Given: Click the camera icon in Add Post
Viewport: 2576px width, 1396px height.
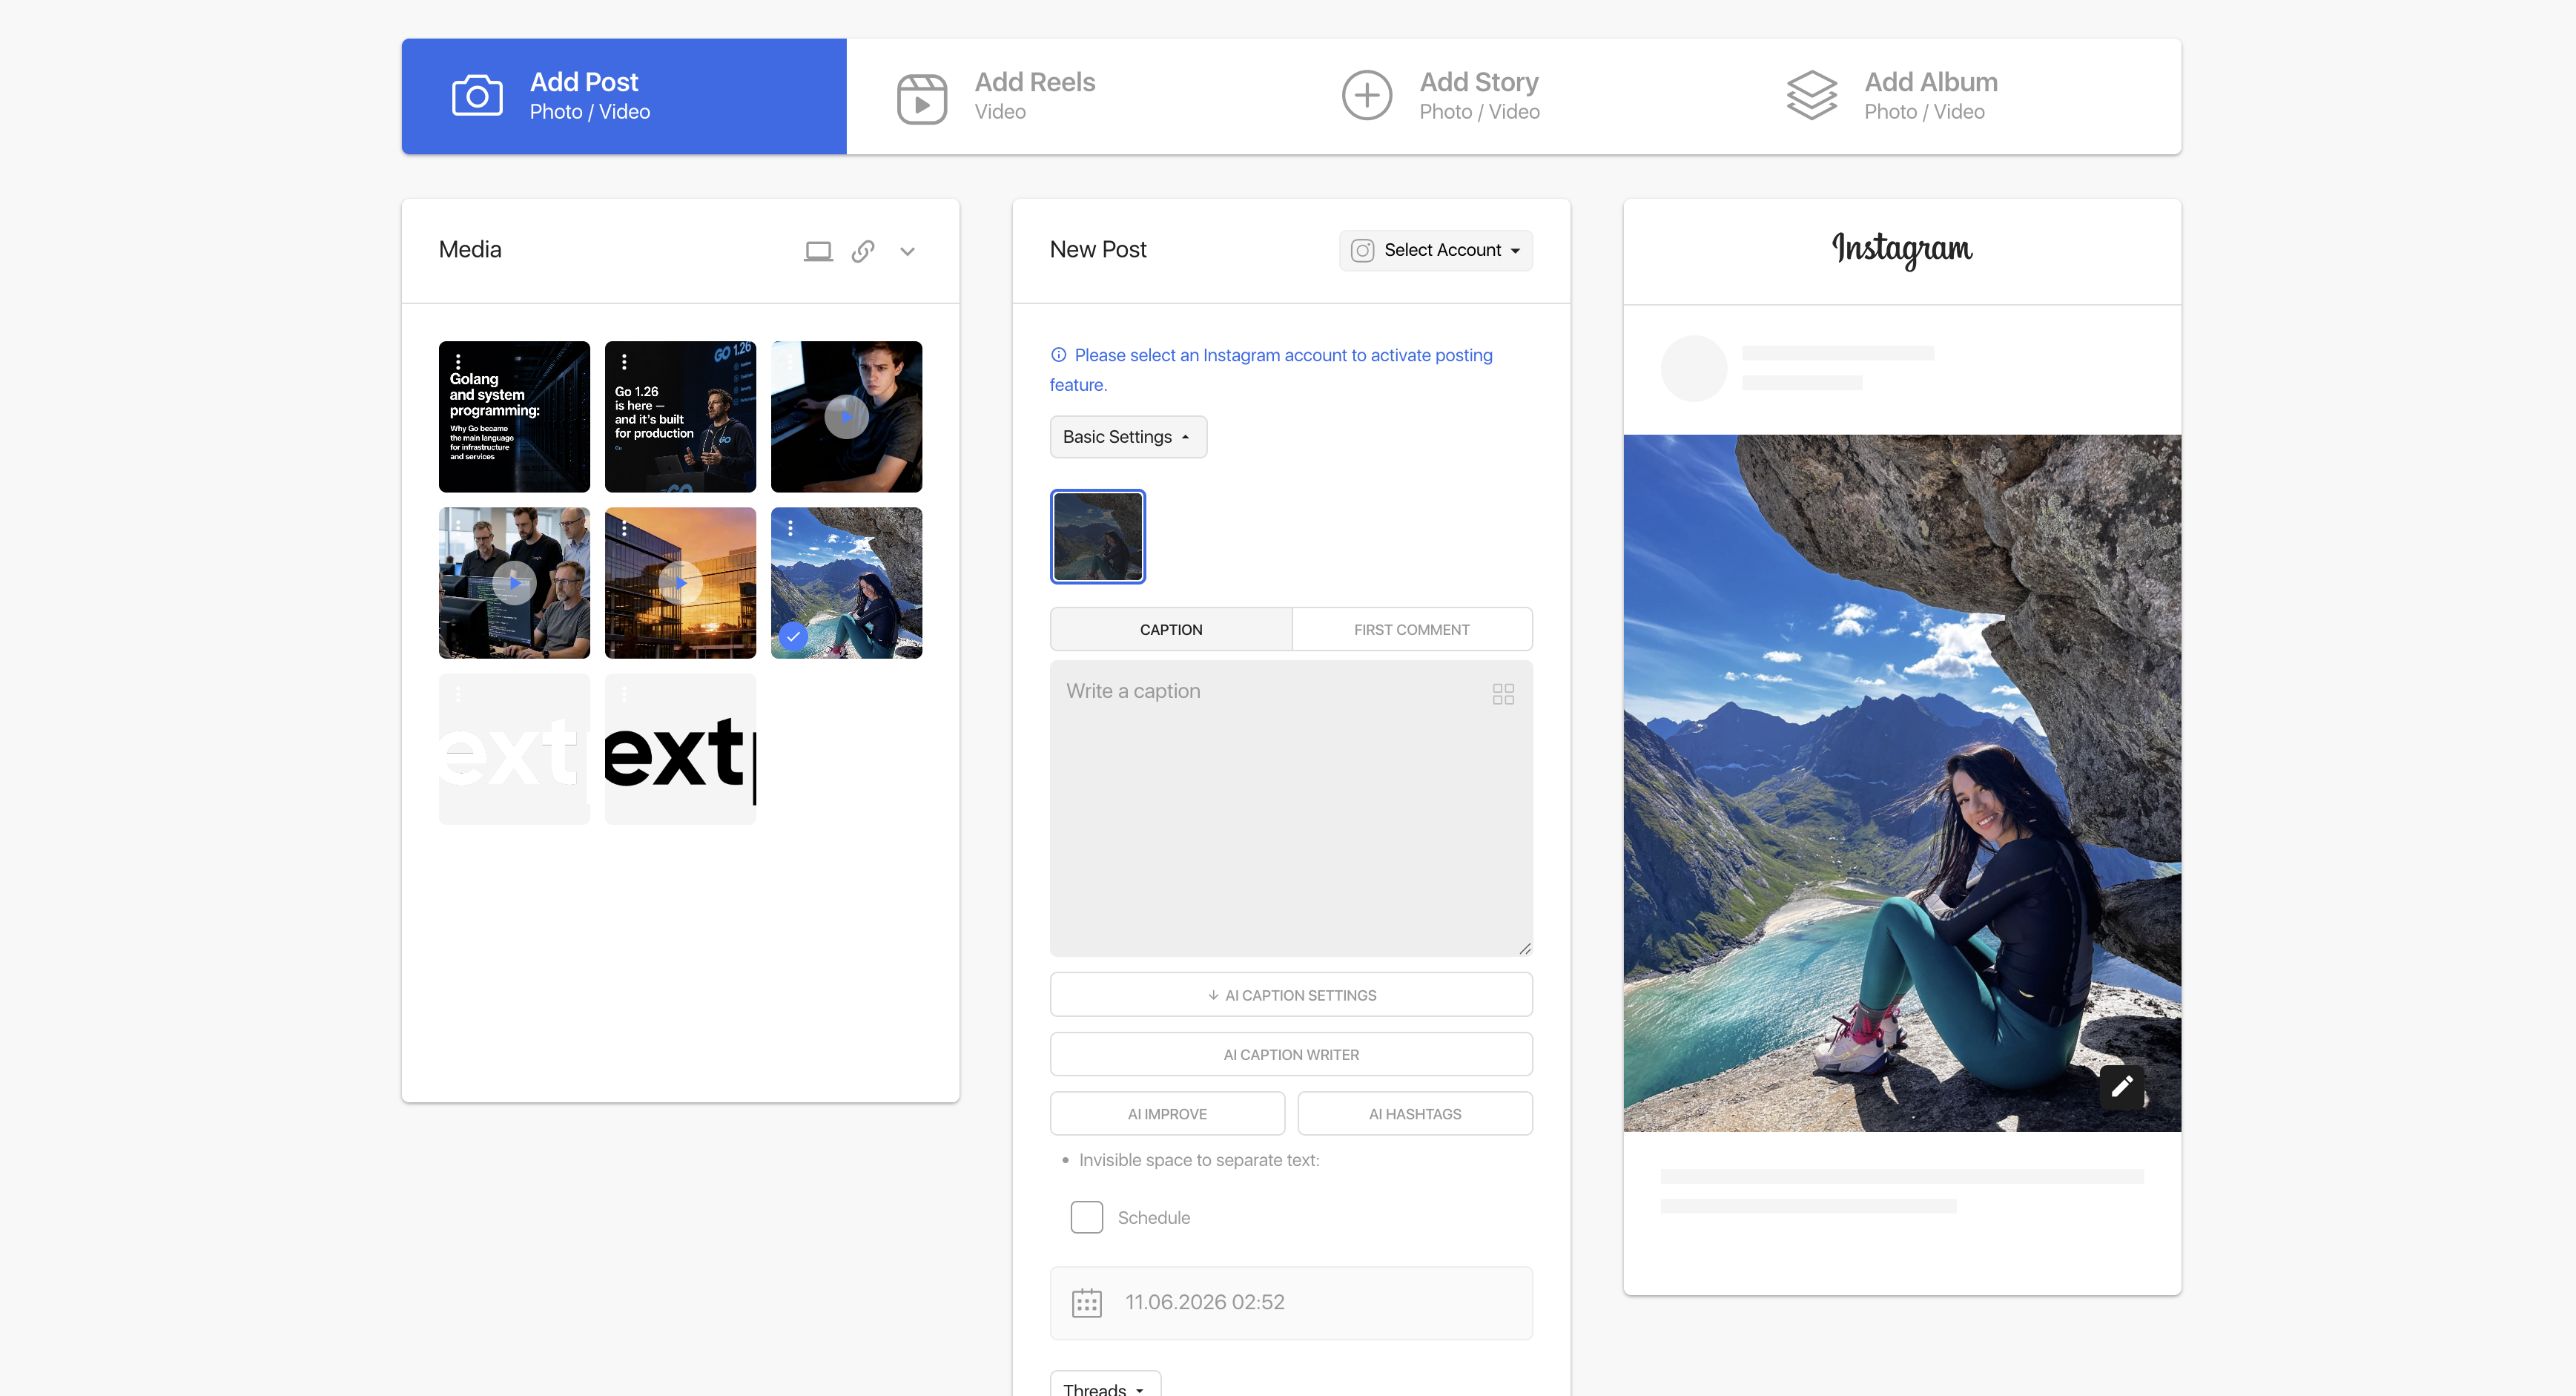Looking at the screenshot, I should (x=477, y=96).
